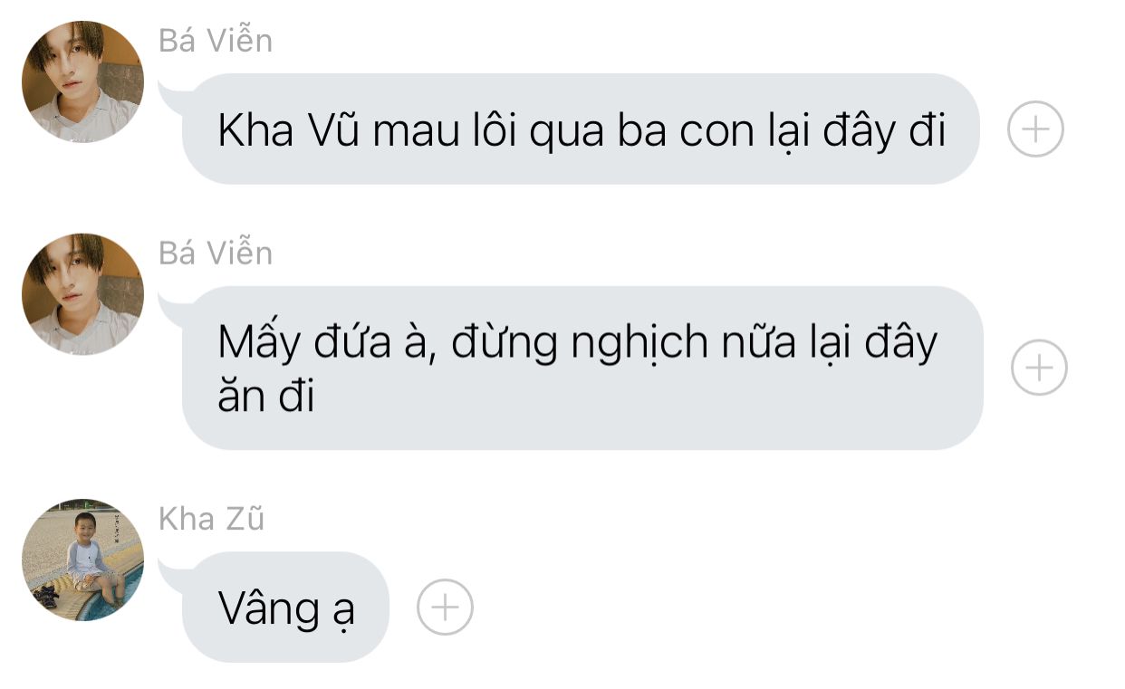1125x689 pixels.
Task: Click the words 'ăn đi' in second message
Action: pyautogui.click(x=266, y=397)
